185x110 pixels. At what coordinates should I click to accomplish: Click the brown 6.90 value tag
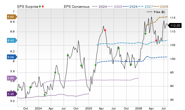(12, 17)
